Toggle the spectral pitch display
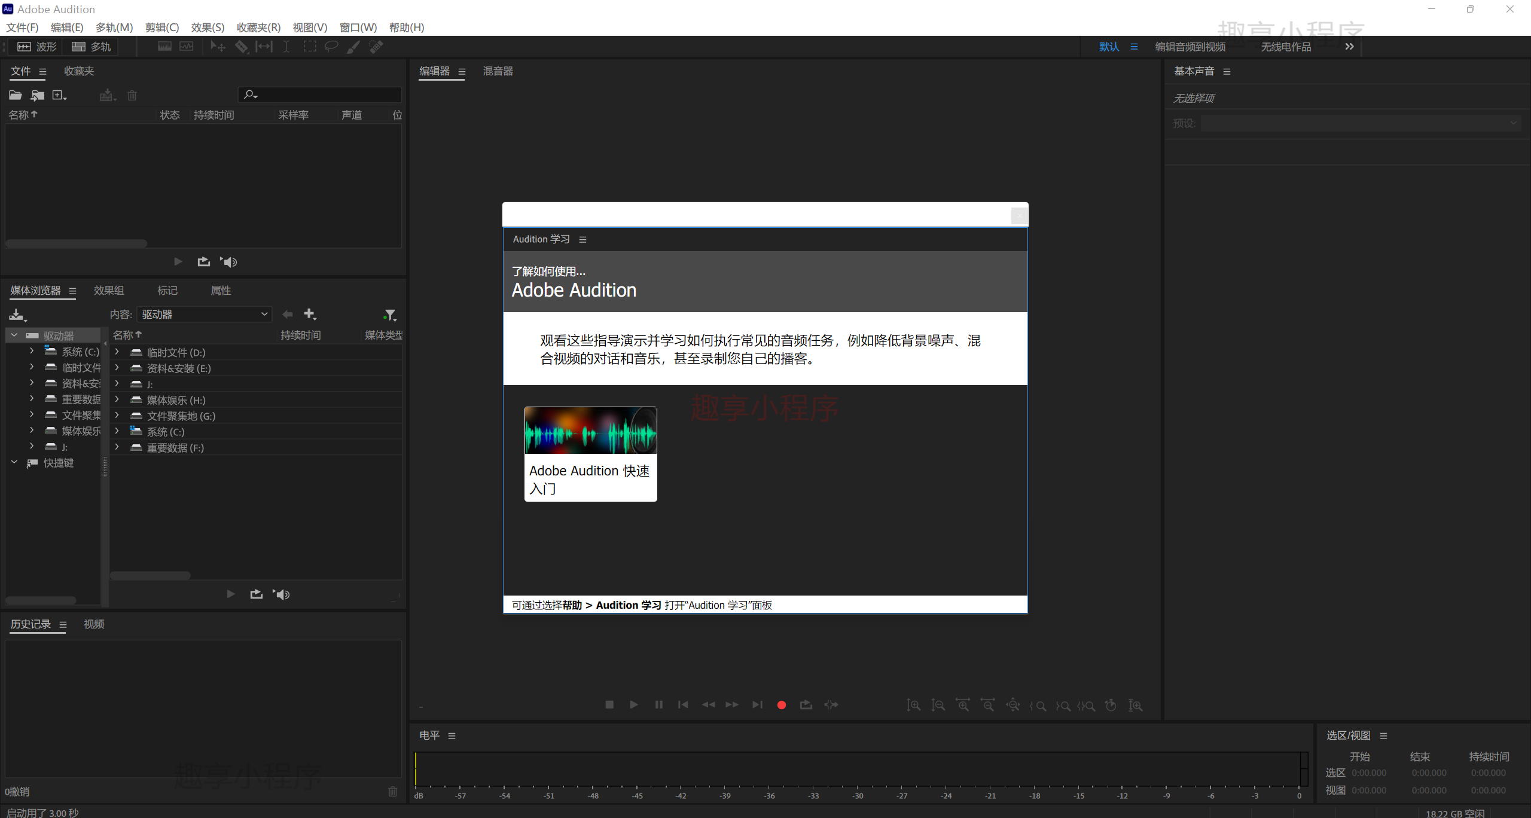 click(187, 47)
